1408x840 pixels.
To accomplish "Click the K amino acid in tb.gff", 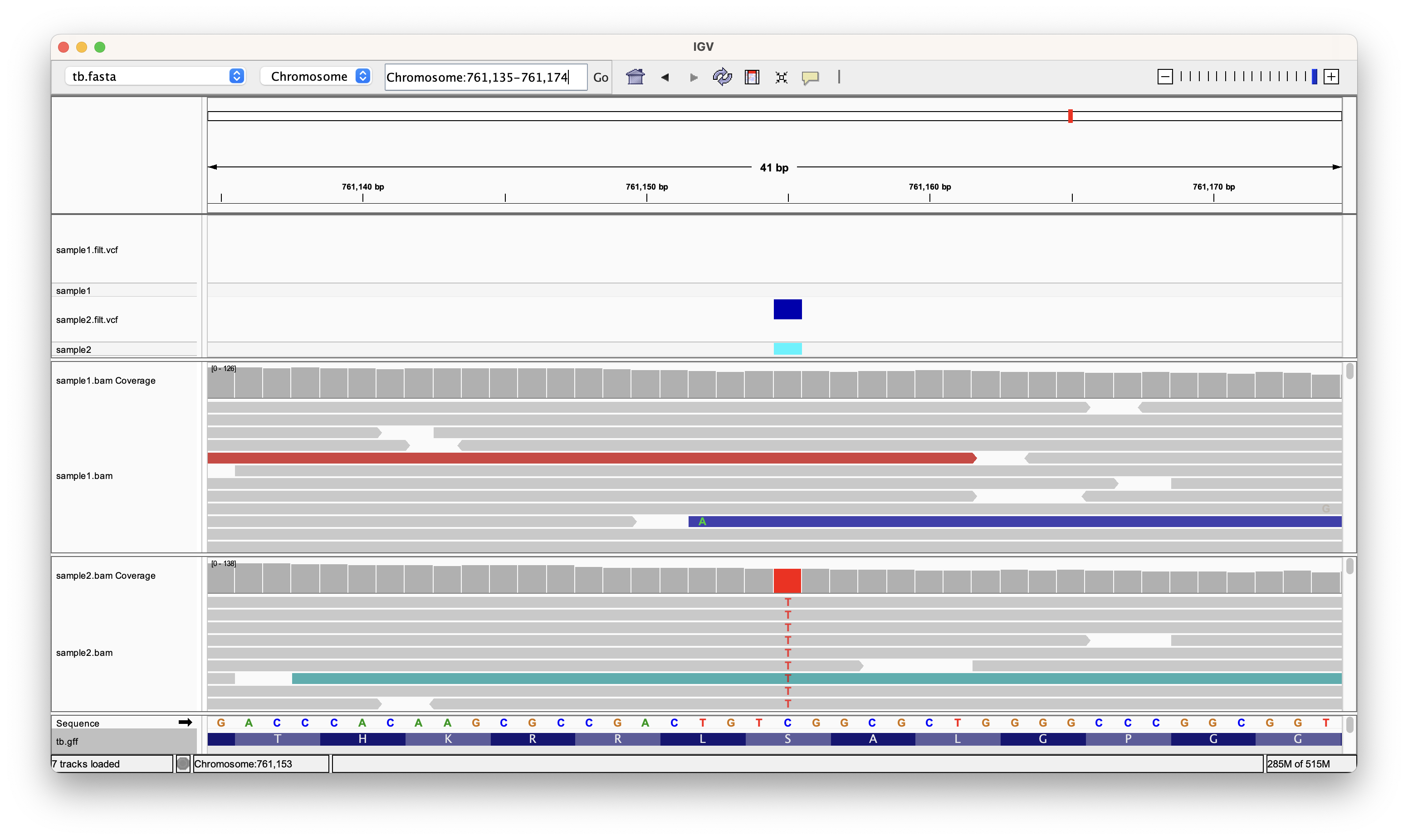I will point(448,739).
